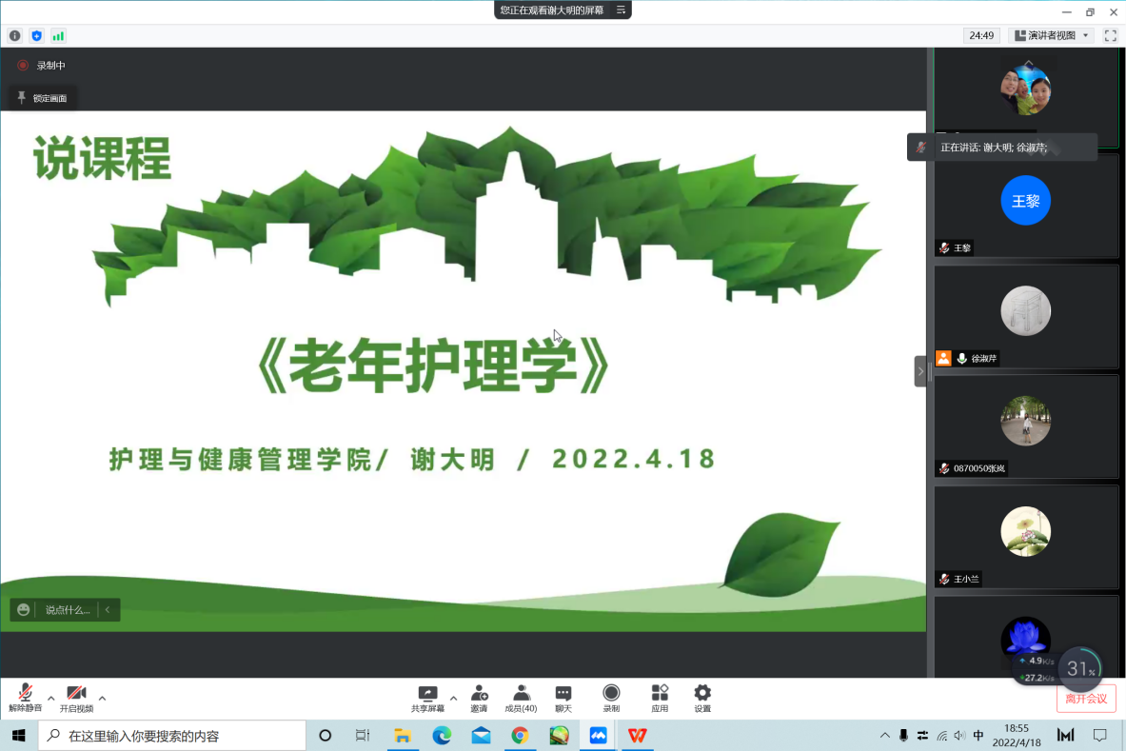This screenshot has height=751, width=1126.
Task: Open the menu icon beside screen-viewing title
Action: (x=621, y=10)
